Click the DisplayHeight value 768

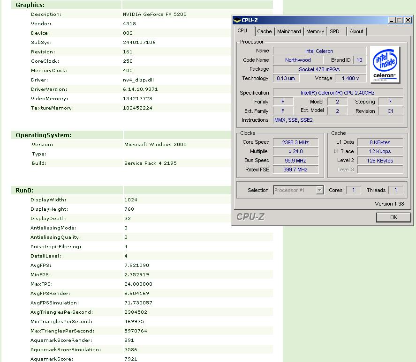click(129, 209)
